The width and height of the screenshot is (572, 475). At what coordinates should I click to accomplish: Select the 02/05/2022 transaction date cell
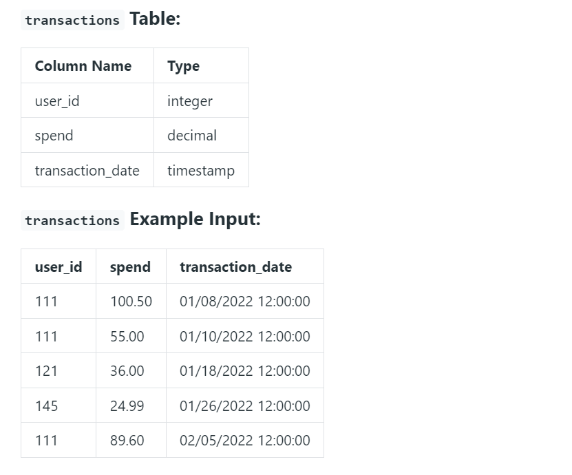pos(244,440)
